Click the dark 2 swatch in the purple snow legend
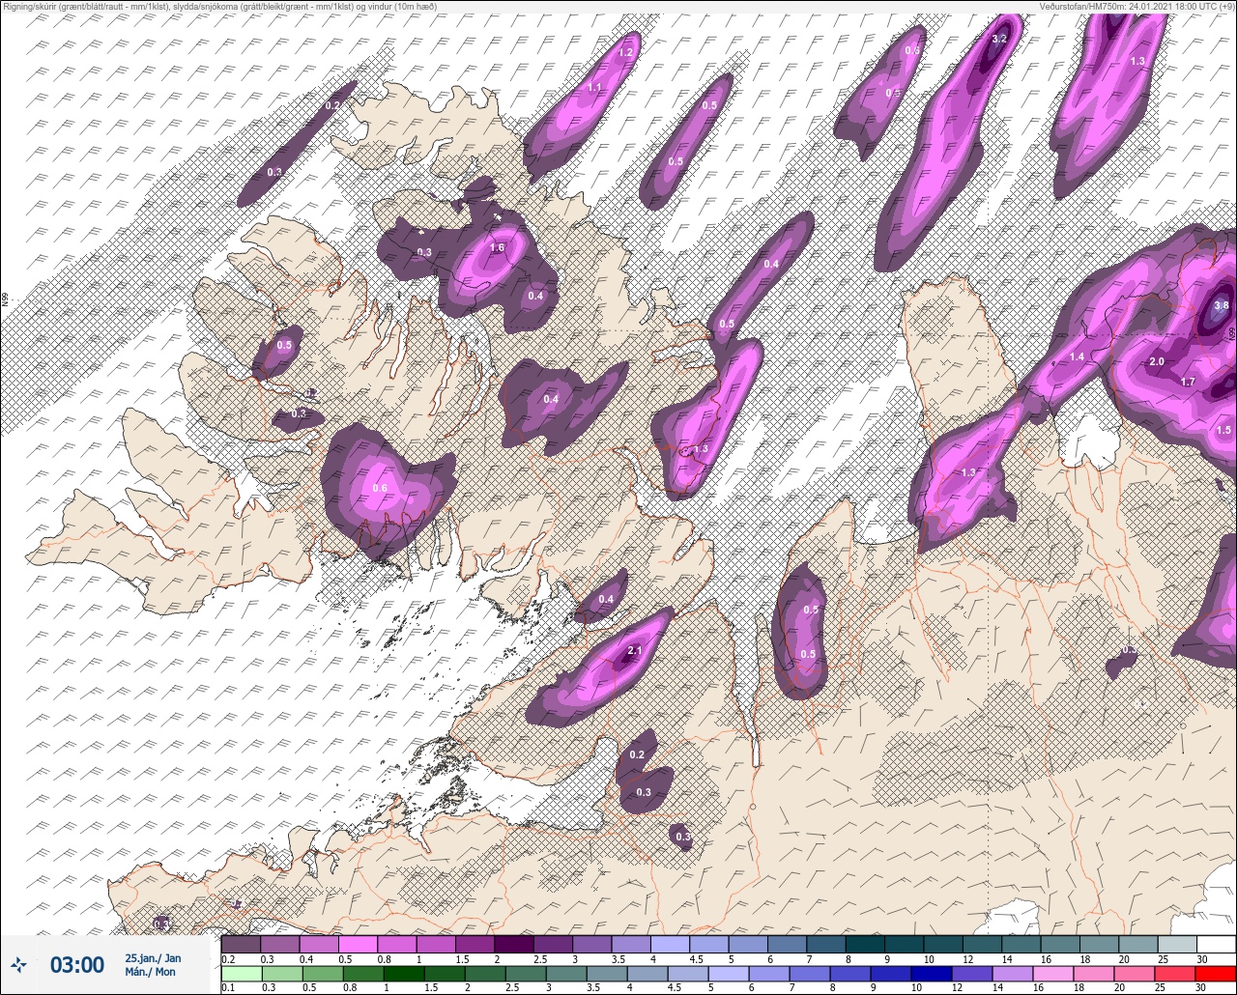This screenshot has width=1237, height=995. click(513, 945)
